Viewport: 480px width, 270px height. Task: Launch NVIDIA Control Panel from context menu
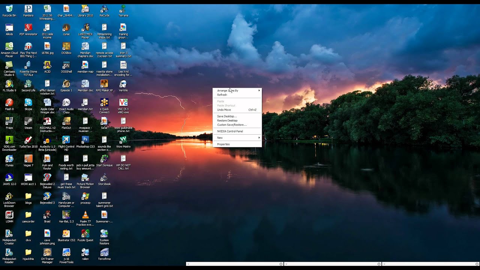pos(237,131)
